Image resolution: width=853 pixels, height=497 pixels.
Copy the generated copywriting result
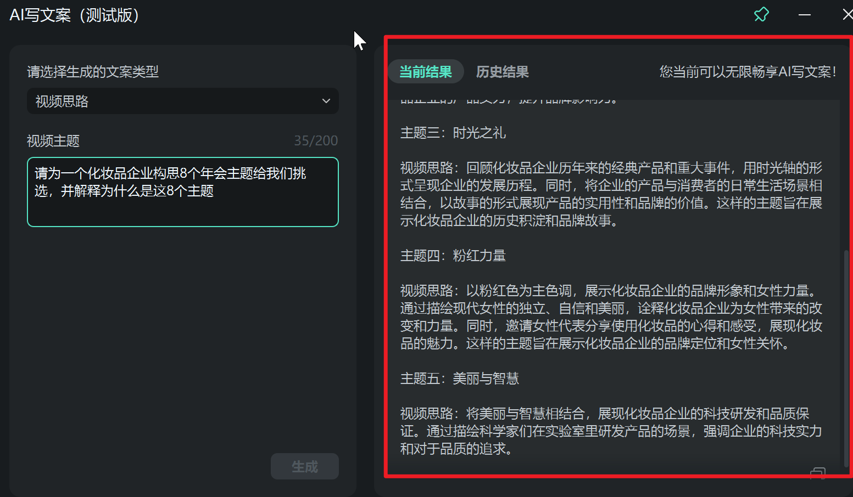[x=817, y=473]
